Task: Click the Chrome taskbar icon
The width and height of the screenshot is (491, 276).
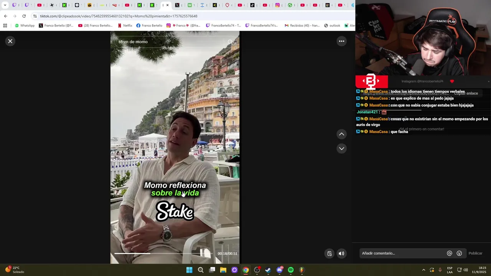Action: pyautogui.click(x=245, y=270)
